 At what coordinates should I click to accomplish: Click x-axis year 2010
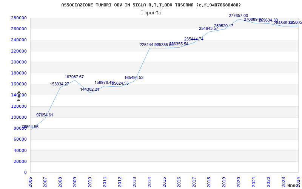pyautogui.click(x=90, y=182)
